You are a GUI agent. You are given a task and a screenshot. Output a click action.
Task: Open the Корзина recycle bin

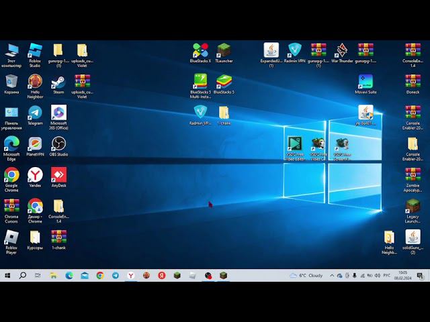click(11, 85)
